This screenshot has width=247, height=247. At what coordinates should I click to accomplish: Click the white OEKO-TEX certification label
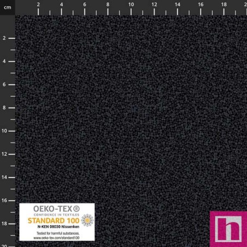(57, 222)
